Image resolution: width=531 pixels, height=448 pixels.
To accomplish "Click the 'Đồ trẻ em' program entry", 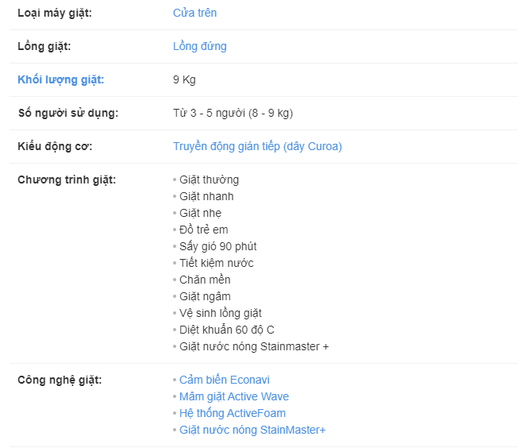I will click(203, 230).
